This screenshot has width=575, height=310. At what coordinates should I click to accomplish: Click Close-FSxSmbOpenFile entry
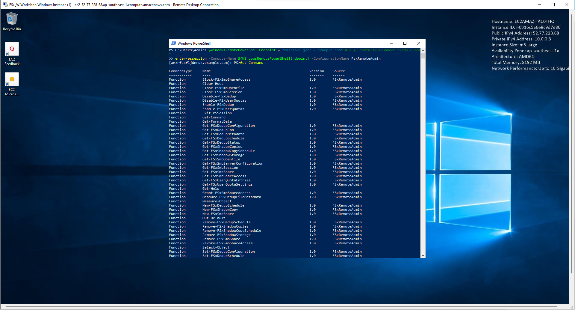(x=223, y=88)
